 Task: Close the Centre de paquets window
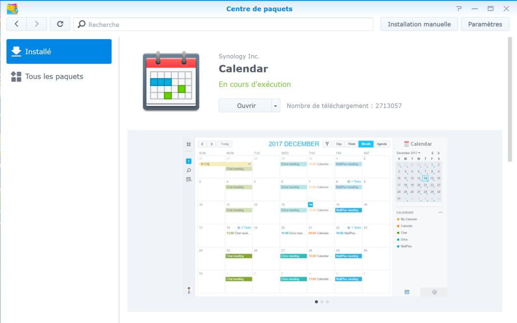[506, 9]
